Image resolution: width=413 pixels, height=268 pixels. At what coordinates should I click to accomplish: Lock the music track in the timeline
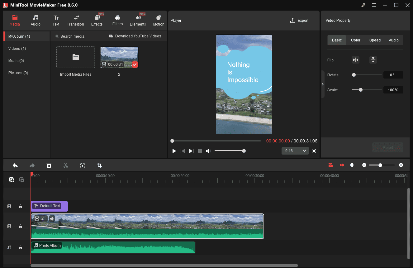pyautogui.click(x=21, y=247)
